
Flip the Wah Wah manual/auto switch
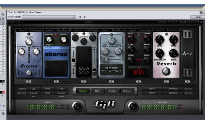tap(73, 62)
